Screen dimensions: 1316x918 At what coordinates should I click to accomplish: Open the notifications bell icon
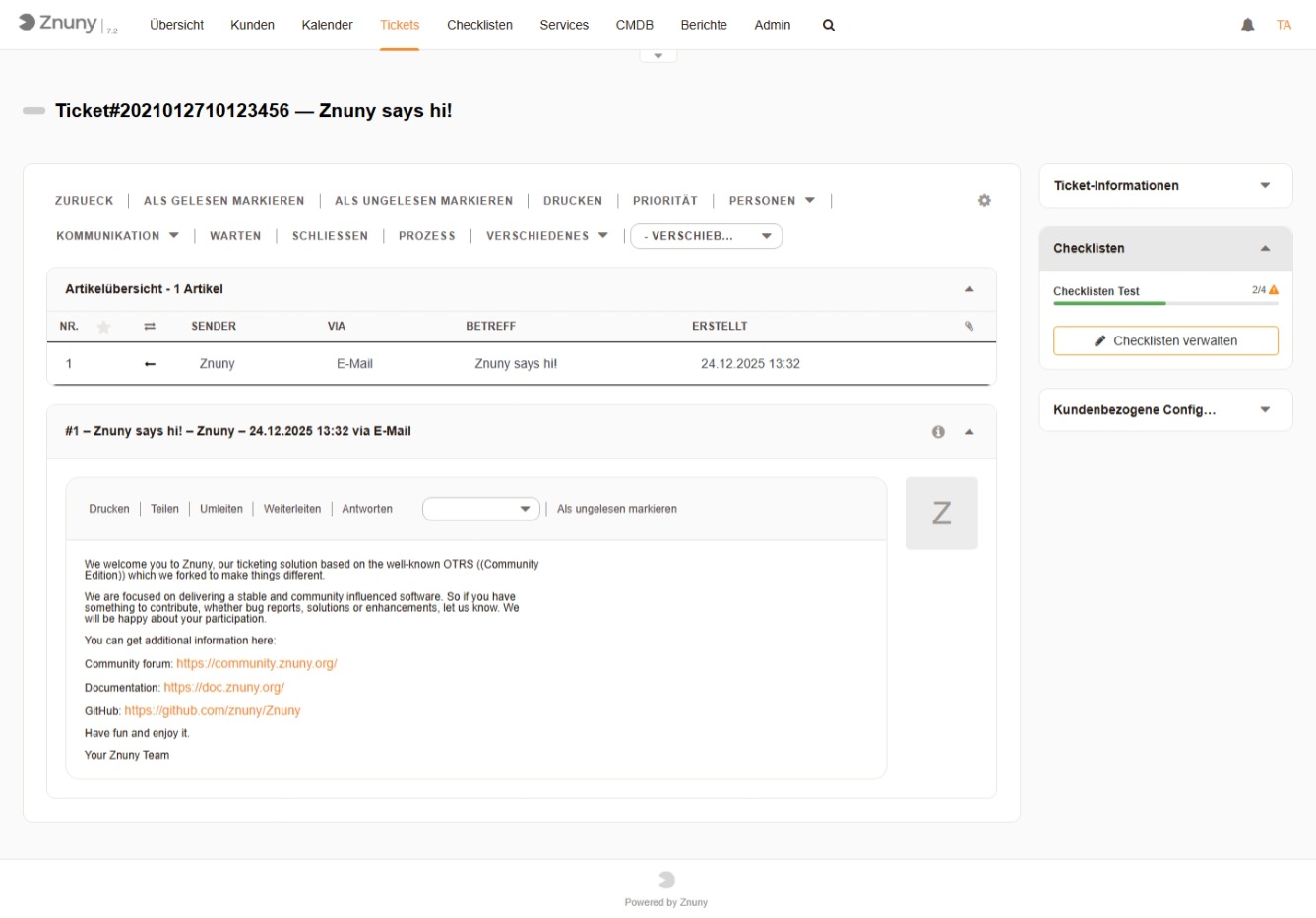coord(1247,26)
